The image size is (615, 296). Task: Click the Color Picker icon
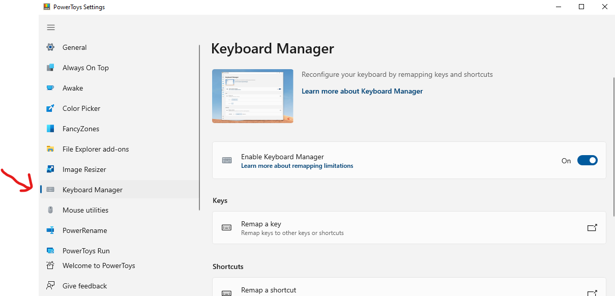[50, 108]
